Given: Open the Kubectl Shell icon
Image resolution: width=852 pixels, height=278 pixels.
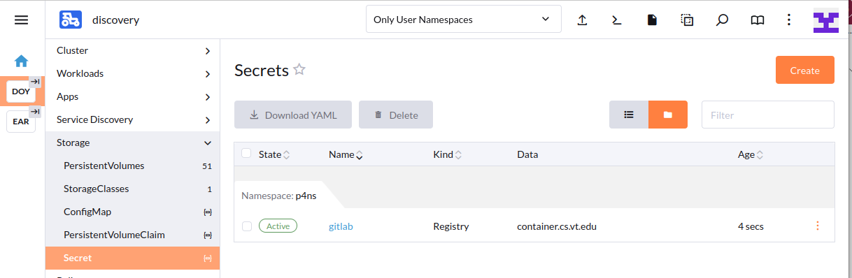Looking at the screenshot, I should click(617, 20).
